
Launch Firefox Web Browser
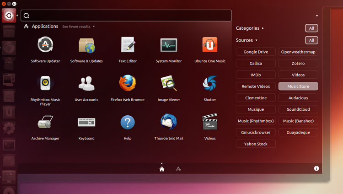pyautogui.click(x=128, y=83)
